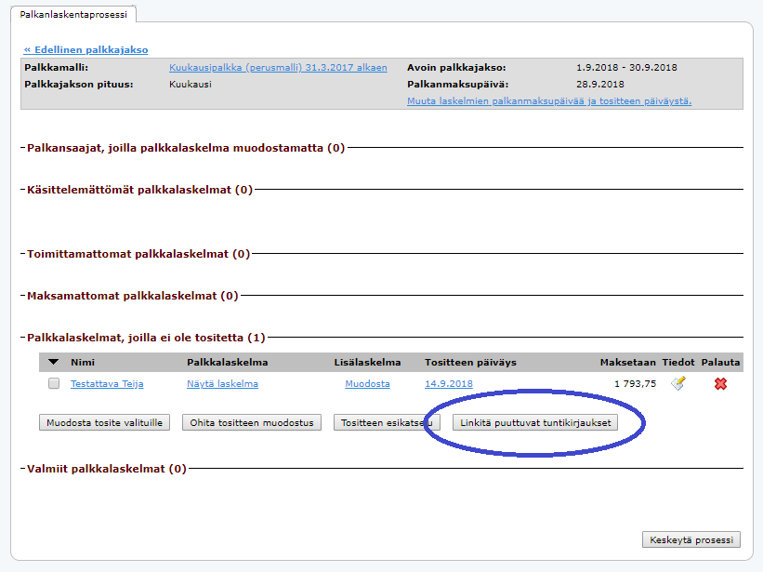This screenshot has width=763, height=572.
Task: Click the 'Kuukausi' period length value
Action: 191,85
